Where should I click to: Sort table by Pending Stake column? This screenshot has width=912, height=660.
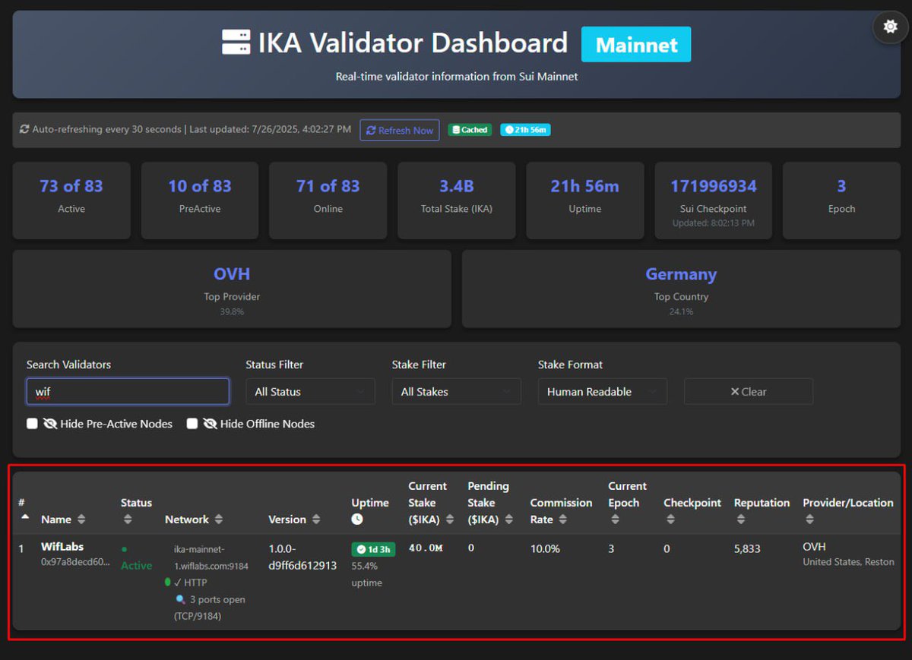[509, 519]
